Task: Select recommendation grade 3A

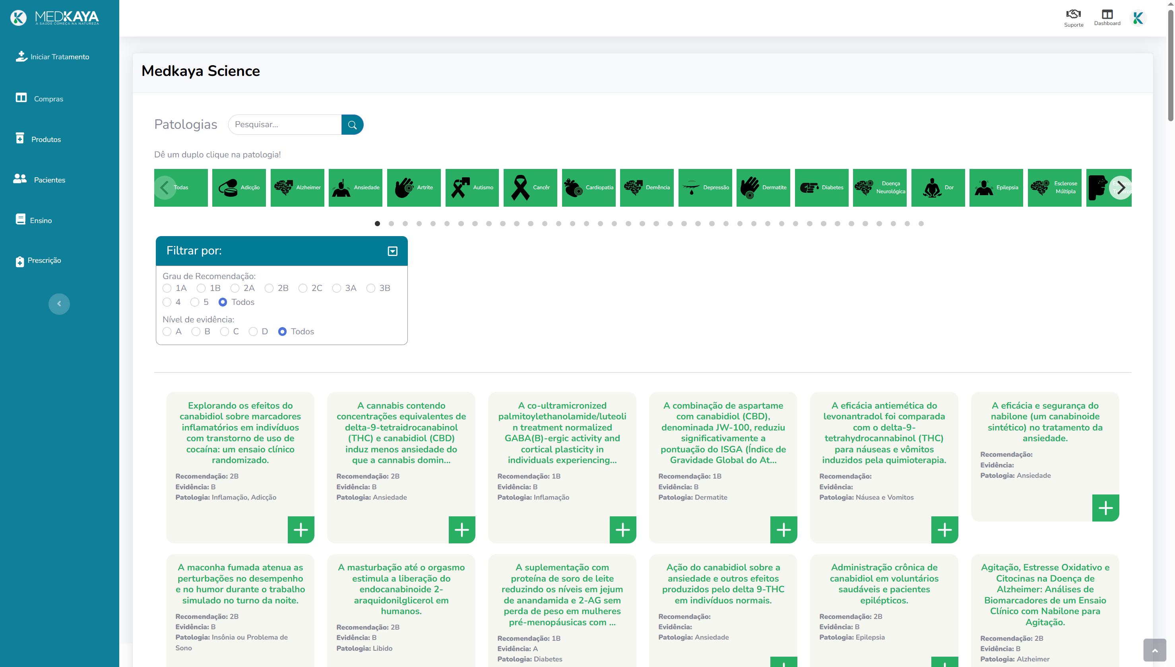Action: [x=337, y=288]
